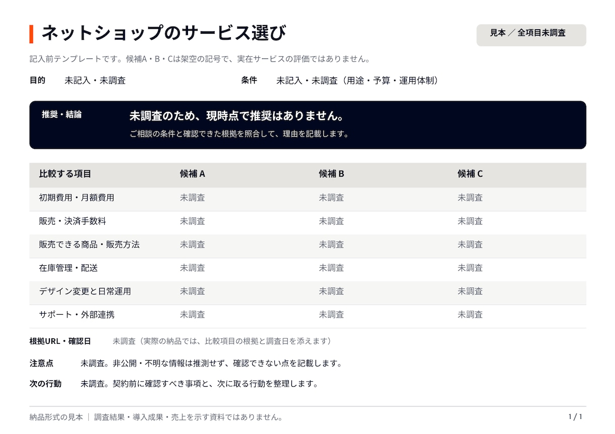Click the サポート・外部連携 row label
Image resolution: width=615 pixels, height=434 pixels.
pyautogui.click(x=77, y=315)
